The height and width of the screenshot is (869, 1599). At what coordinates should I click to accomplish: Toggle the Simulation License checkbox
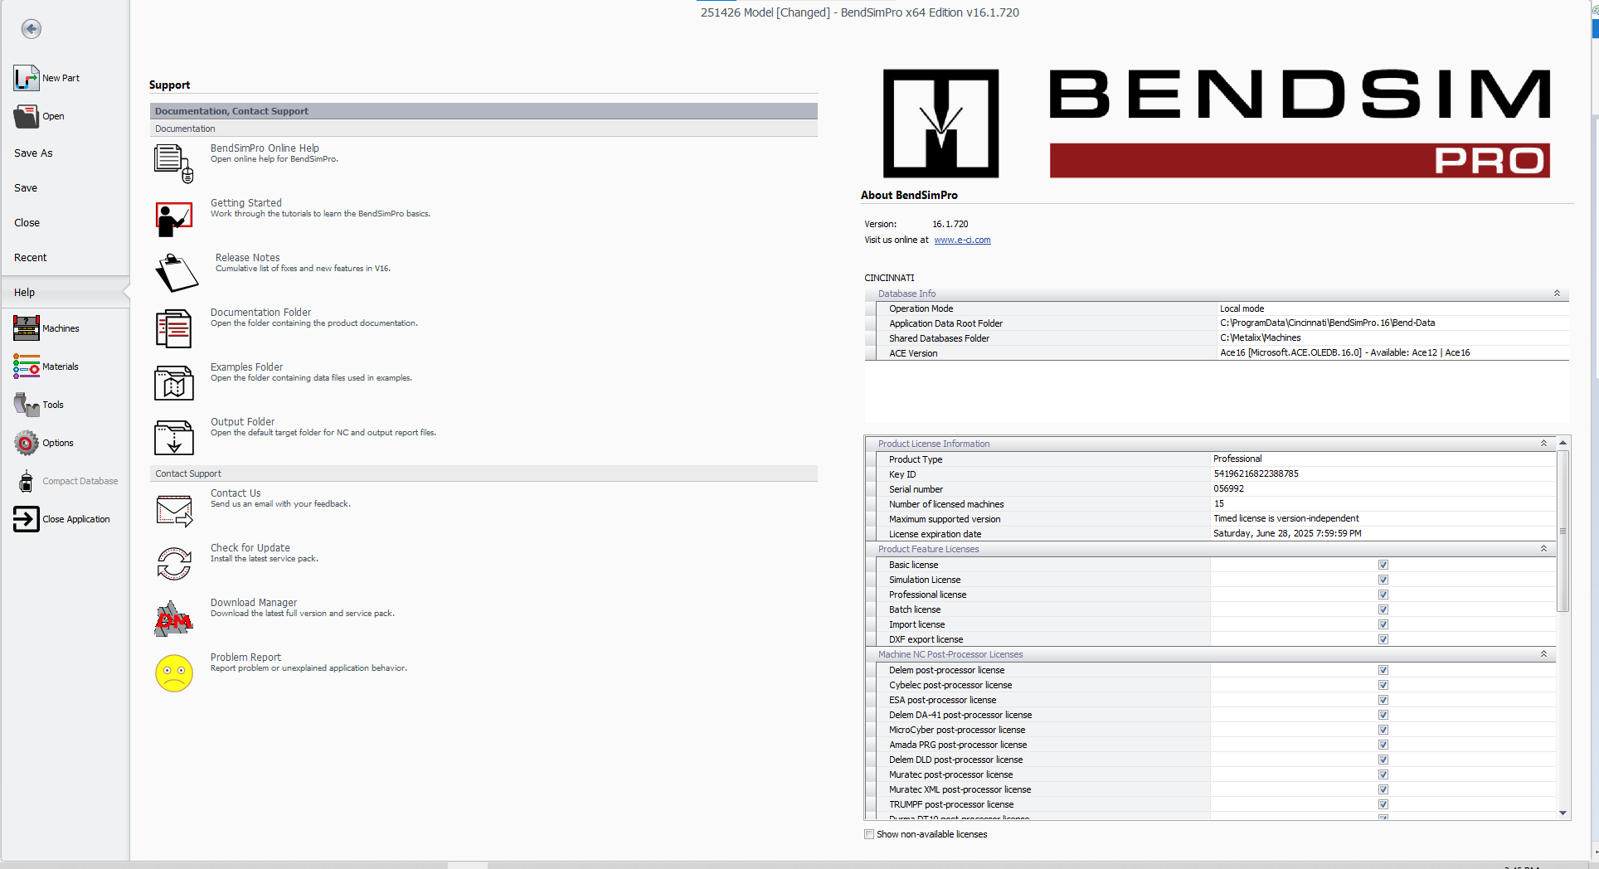pos(1383,580)
